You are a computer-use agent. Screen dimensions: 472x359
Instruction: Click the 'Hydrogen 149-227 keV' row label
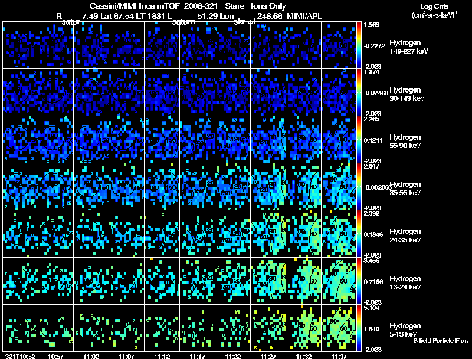point(409,47)
